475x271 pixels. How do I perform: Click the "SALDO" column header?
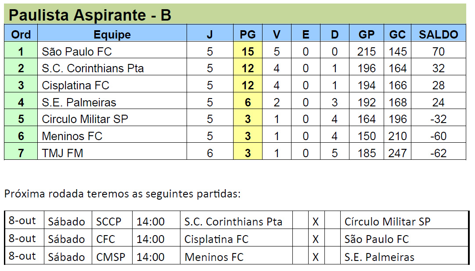438,35
